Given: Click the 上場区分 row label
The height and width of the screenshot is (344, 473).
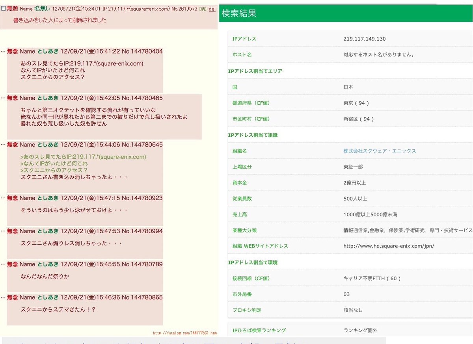Looking at the screenshot, I should tap(242, 167).
